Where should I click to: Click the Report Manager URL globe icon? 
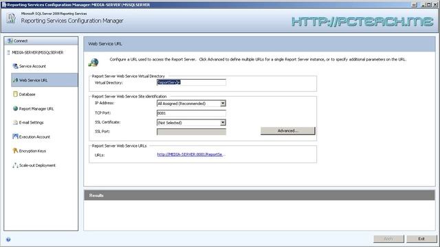tap(15, 108)
